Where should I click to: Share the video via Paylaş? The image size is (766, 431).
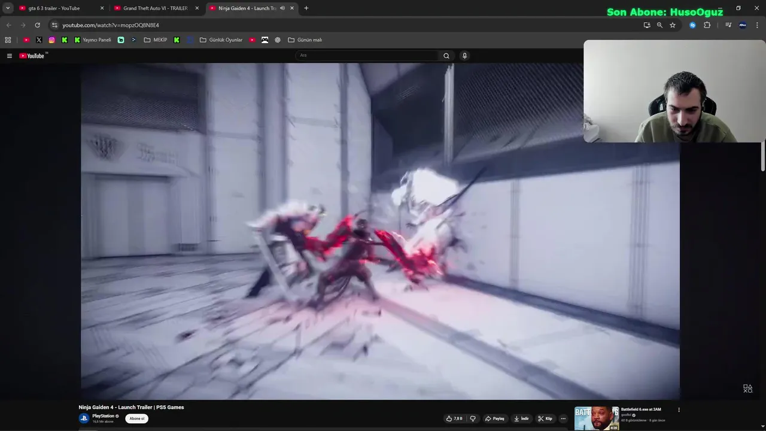(x=495, y=418)
